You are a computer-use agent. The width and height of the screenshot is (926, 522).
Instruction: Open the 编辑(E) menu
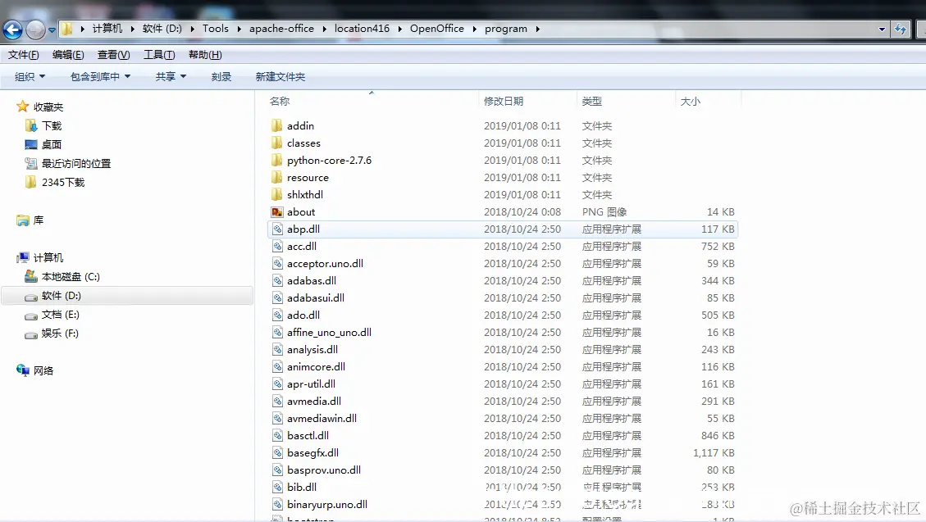click(x=68, y=55)
